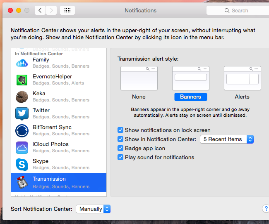269x224 pixels.
Task: Select the EvernoteHelper list entry name
Action: pos(52,77)
